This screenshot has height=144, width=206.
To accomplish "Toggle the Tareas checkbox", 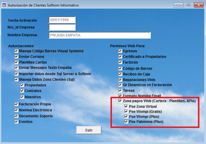I will [x=120, y=91].
